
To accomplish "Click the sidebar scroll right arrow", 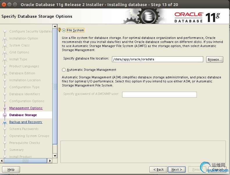I will point(50,161).
